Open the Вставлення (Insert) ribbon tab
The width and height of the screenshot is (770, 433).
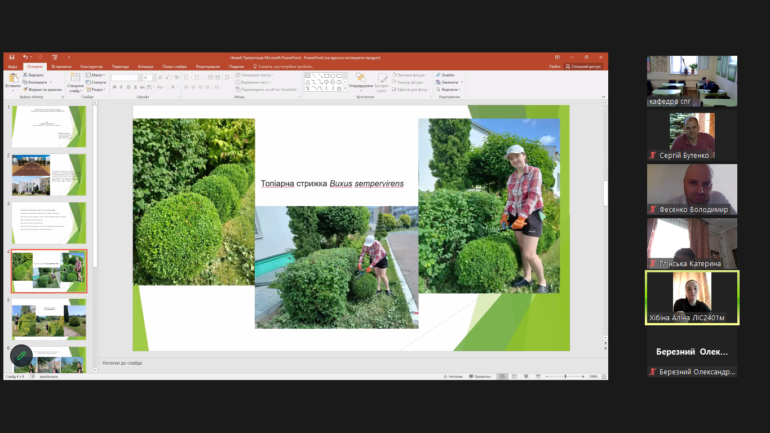pyautogui.click(x=61, y=67)
